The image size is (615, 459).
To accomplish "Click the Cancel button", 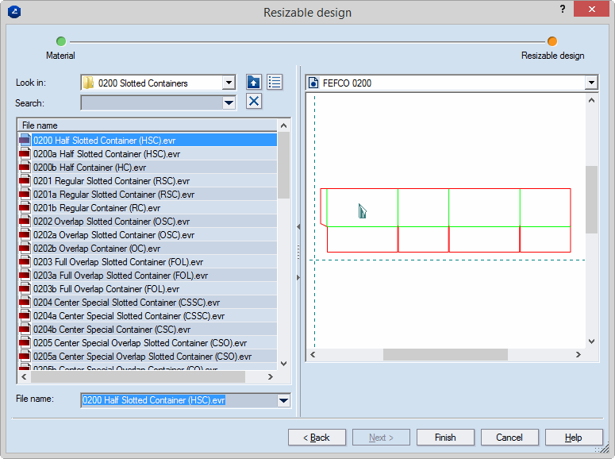I will [x=509, y=438].
